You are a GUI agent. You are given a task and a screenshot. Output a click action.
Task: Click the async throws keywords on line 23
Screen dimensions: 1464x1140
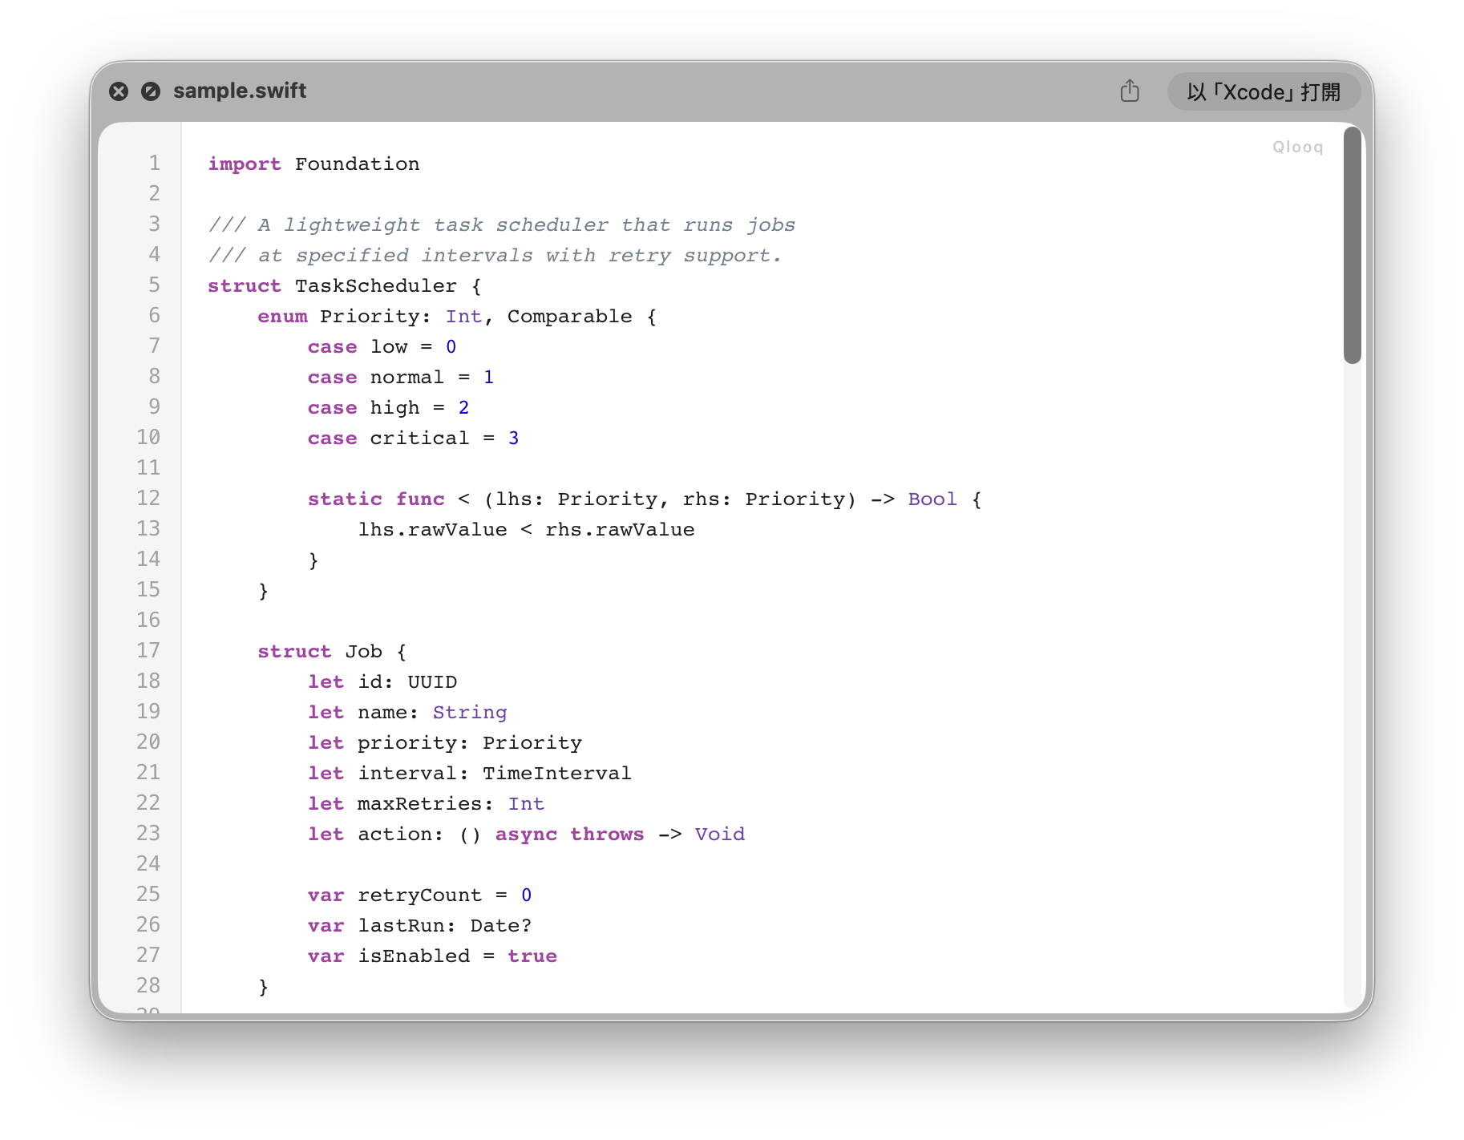tap(571, 834)
